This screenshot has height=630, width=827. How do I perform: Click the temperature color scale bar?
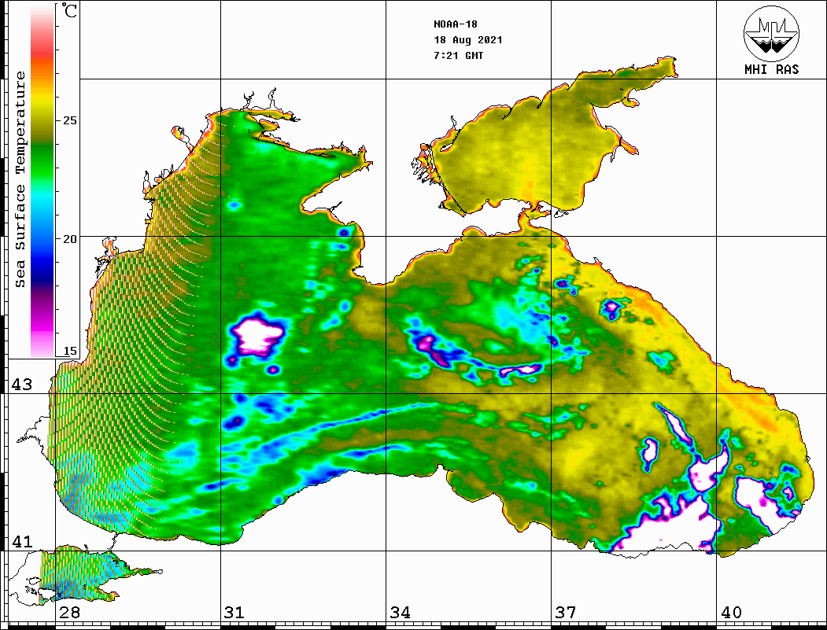click(42, 180)
